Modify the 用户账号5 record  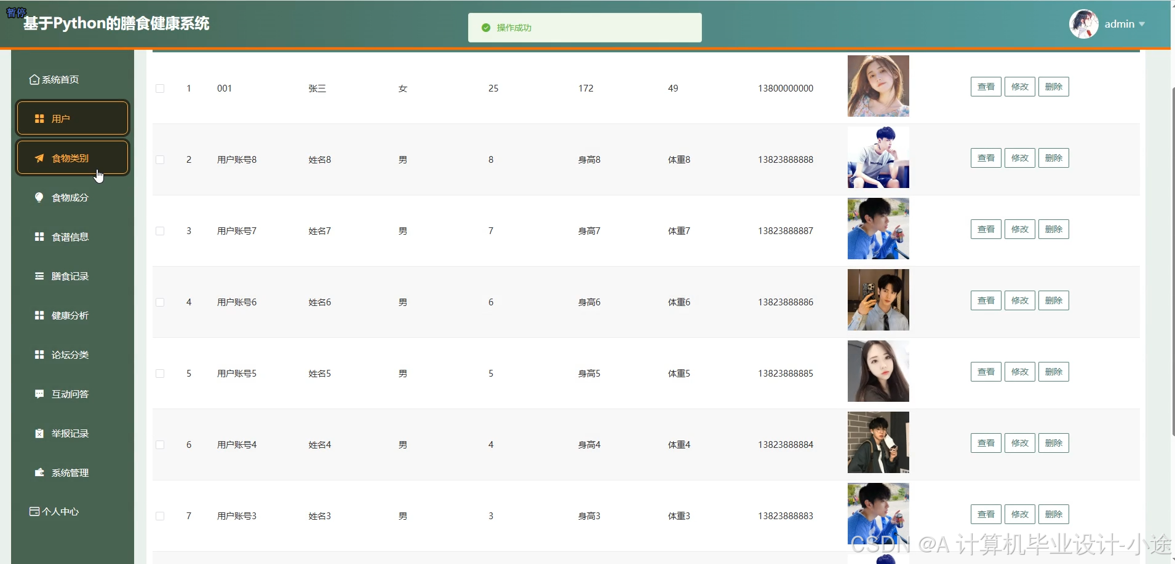coord(1020,372)
